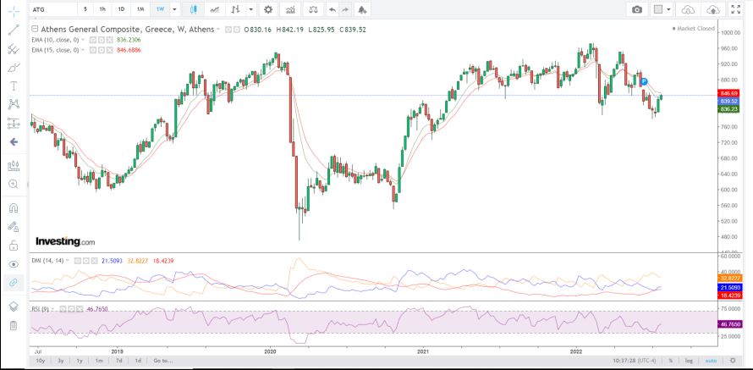This screenshot has width=753, height=370.
Task: Toggle hide all drawings eye icon
Action: 14,264
